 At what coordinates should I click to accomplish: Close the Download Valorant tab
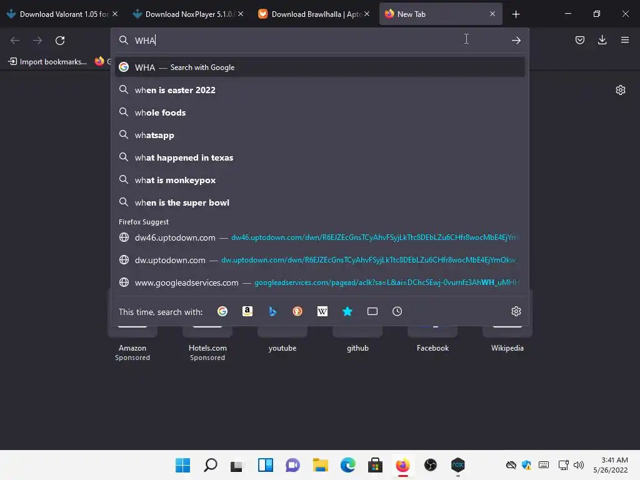(x=115, y=14)
